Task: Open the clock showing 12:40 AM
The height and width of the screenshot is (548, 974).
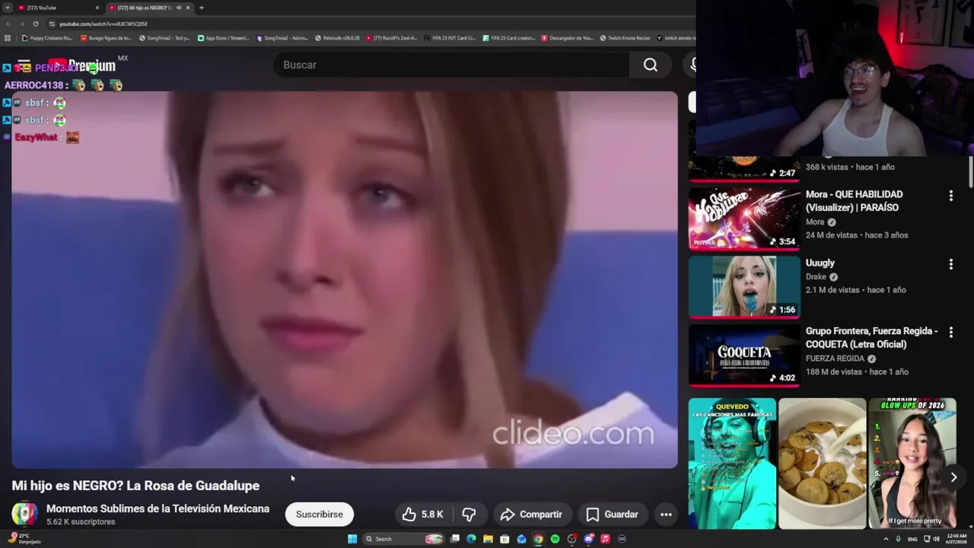Action: [956, 539]
